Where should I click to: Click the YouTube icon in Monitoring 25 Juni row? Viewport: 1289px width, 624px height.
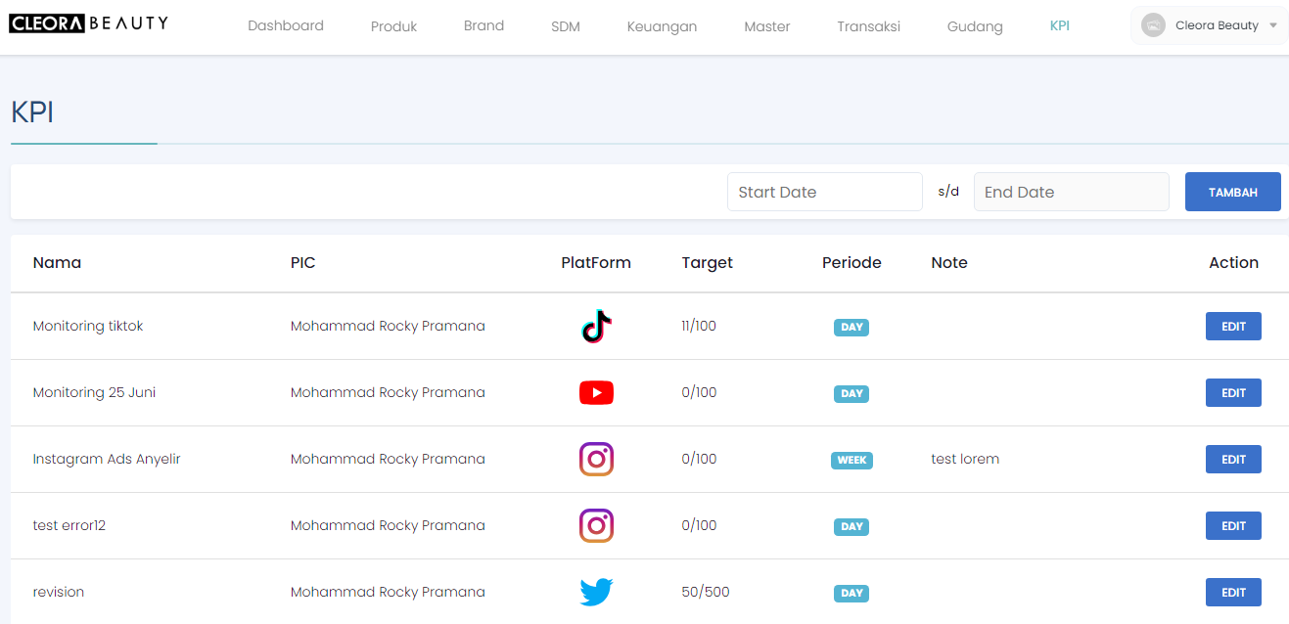(596, 393)
